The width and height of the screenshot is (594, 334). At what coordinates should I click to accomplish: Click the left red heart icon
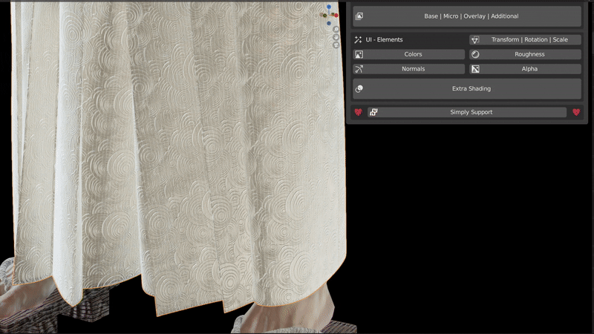(x=358, y=112)
